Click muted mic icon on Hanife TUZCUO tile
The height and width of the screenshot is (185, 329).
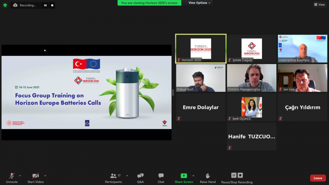coord(229,148)
